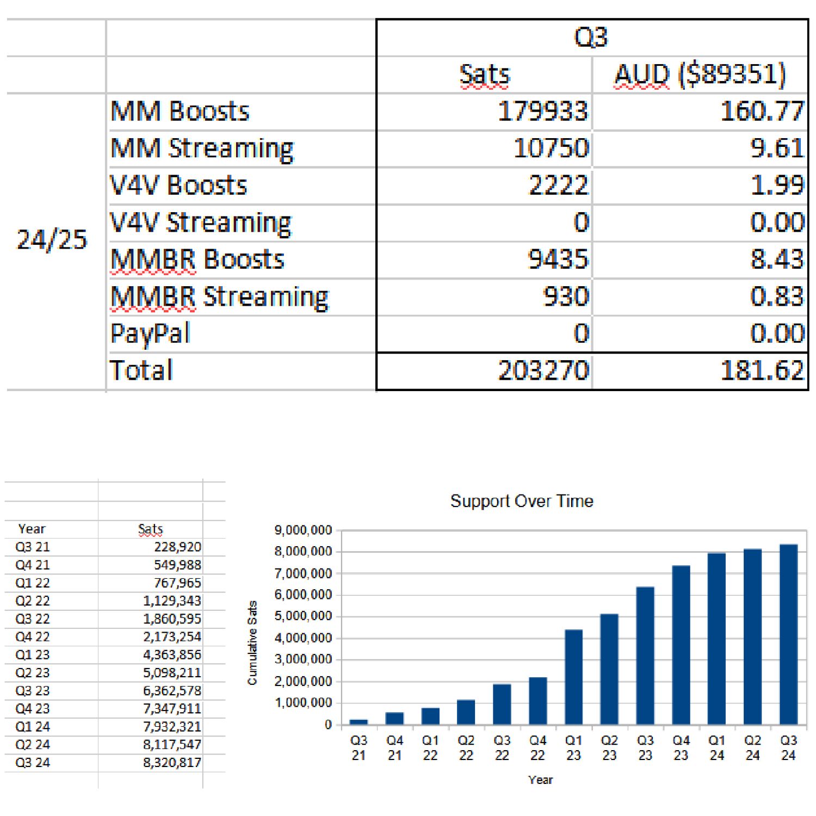Select the Q1 23 bar in chart
Viewport: 816px width, 816px height.
click(x=574, y=677)
